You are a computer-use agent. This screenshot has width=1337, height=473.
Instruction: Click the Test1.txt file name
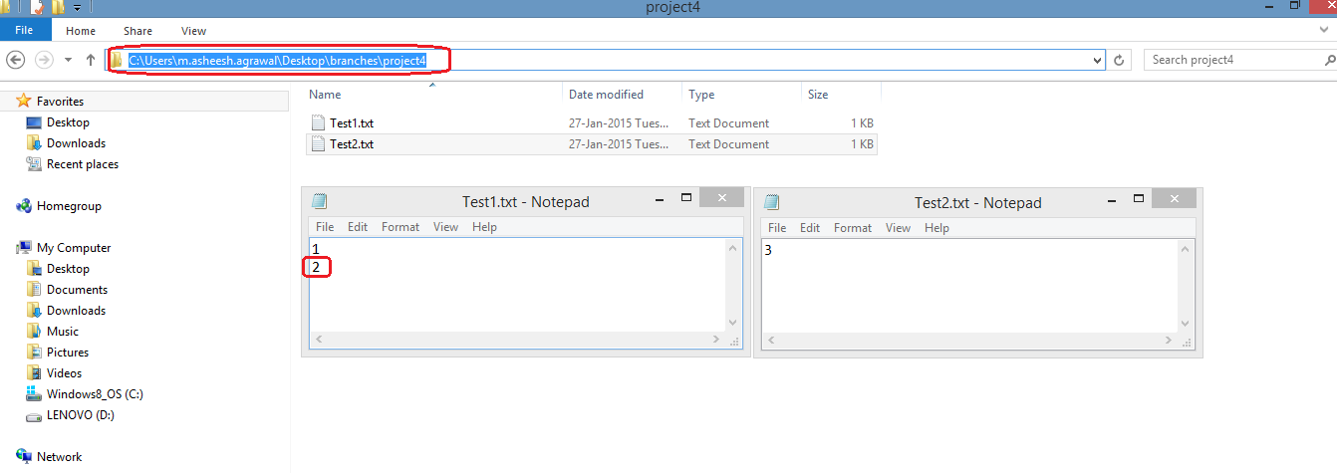(352, 123)
